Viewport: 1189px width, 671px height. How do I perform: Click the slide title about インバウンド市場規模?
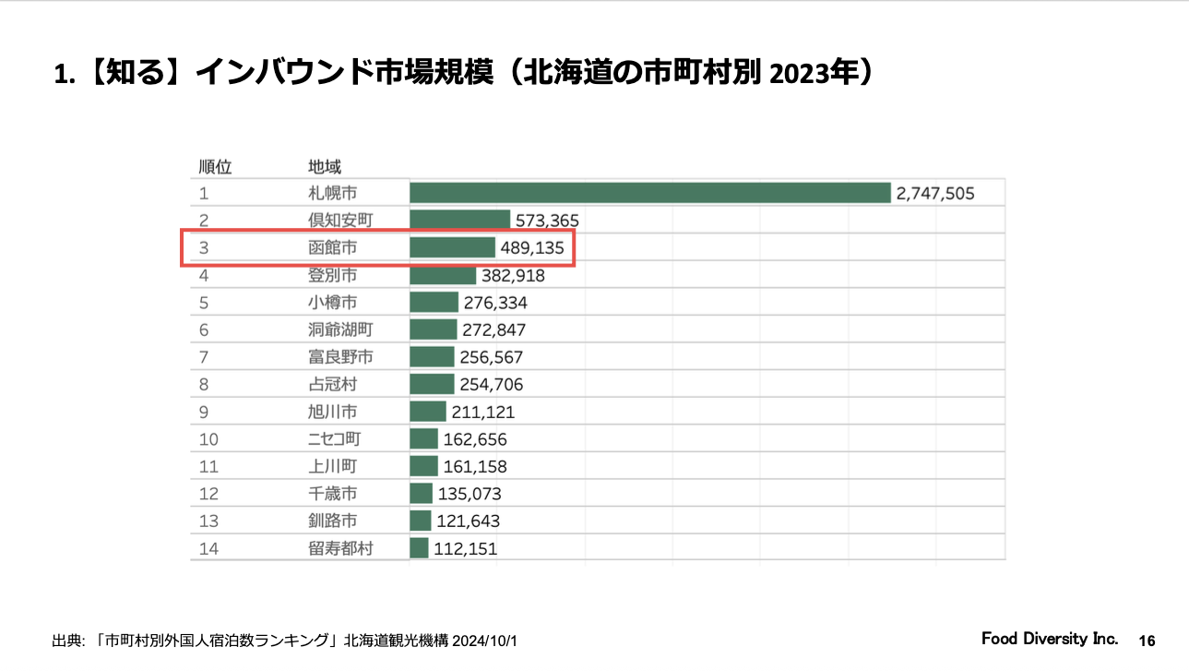point(463,72)
